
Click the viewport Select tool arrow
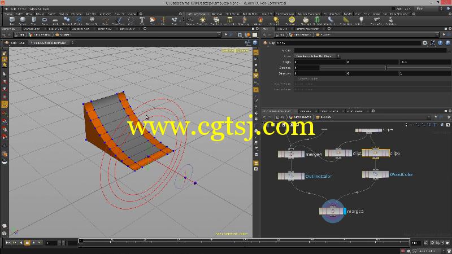coord(5,74)
